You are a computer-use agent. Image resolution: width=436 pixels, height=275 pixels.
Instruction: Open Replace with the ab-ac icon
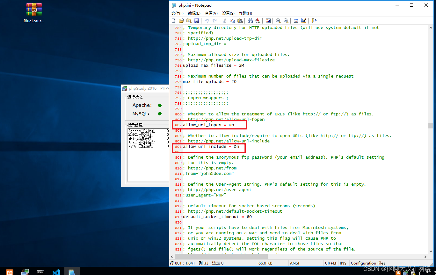click(258, 21)
